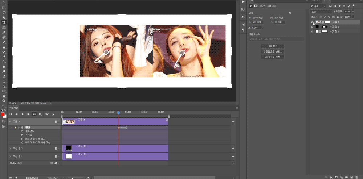Open the 불투명도 100% dropdown arrow
The image size is (363, 179).
[x=353, y=11]
